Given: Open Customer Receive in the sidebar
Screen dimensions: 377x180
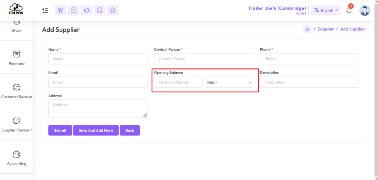Looking at the screenshot, I should point(17,91).
